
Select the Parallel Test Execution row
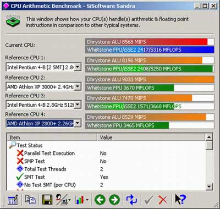click(x=106, y=153)
